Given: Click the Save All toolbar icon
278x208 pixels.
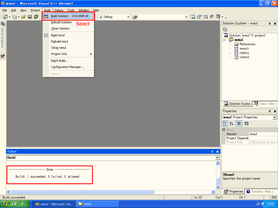Looking at the screenshot, I should 36,17.
